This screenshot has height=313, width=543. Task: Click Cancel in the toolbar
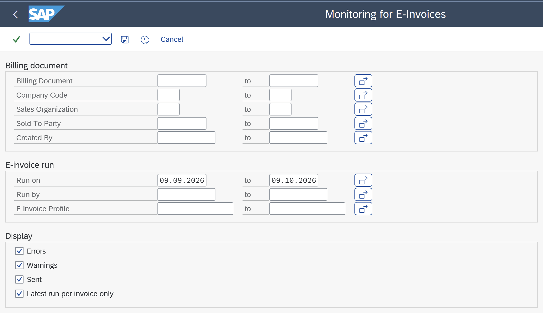click(172, 39)
